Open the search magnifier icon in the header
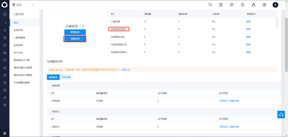This screenshot has height=137, width=288. tap(210, 5)
